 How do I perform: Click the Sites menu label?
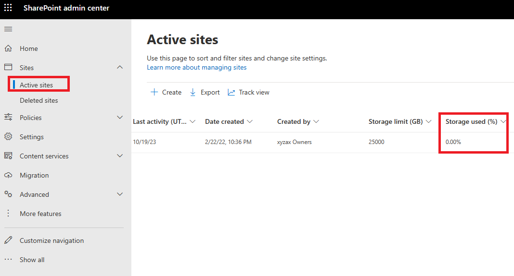coord(26,68)
